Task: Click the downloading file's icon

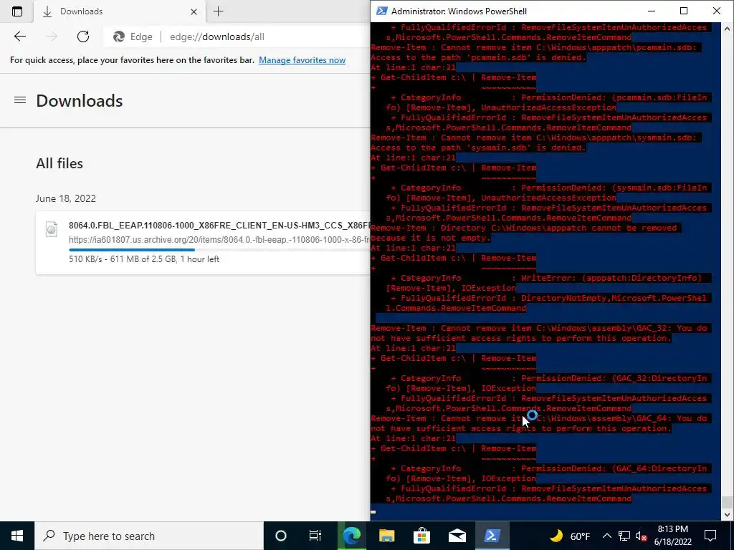Action: [52, 229]
